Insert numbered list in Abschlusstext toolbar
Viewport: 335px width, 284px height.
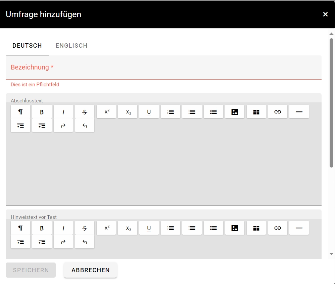click(171, 112)
